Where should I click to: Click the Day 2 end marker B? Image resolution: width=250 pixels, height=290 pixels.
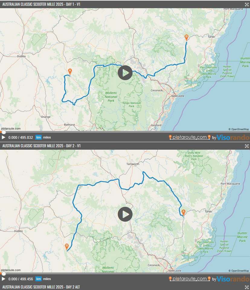[x=67, y=246]
